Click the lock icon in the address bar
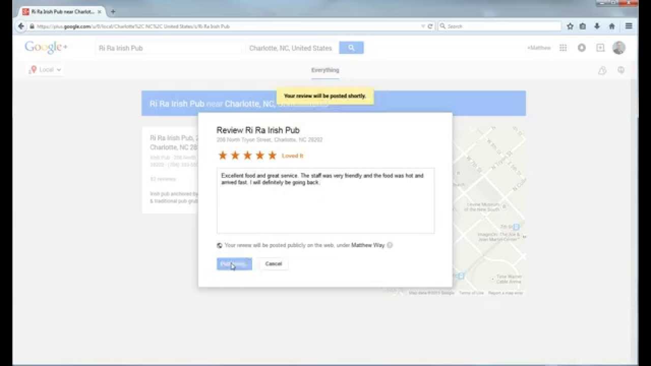The height and width of the screenshot is (366, 651). click(32, 26)
